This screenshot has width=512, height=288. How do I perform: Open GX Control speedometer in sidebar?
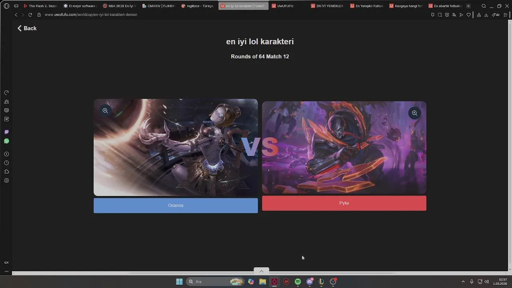pos(6,93)
